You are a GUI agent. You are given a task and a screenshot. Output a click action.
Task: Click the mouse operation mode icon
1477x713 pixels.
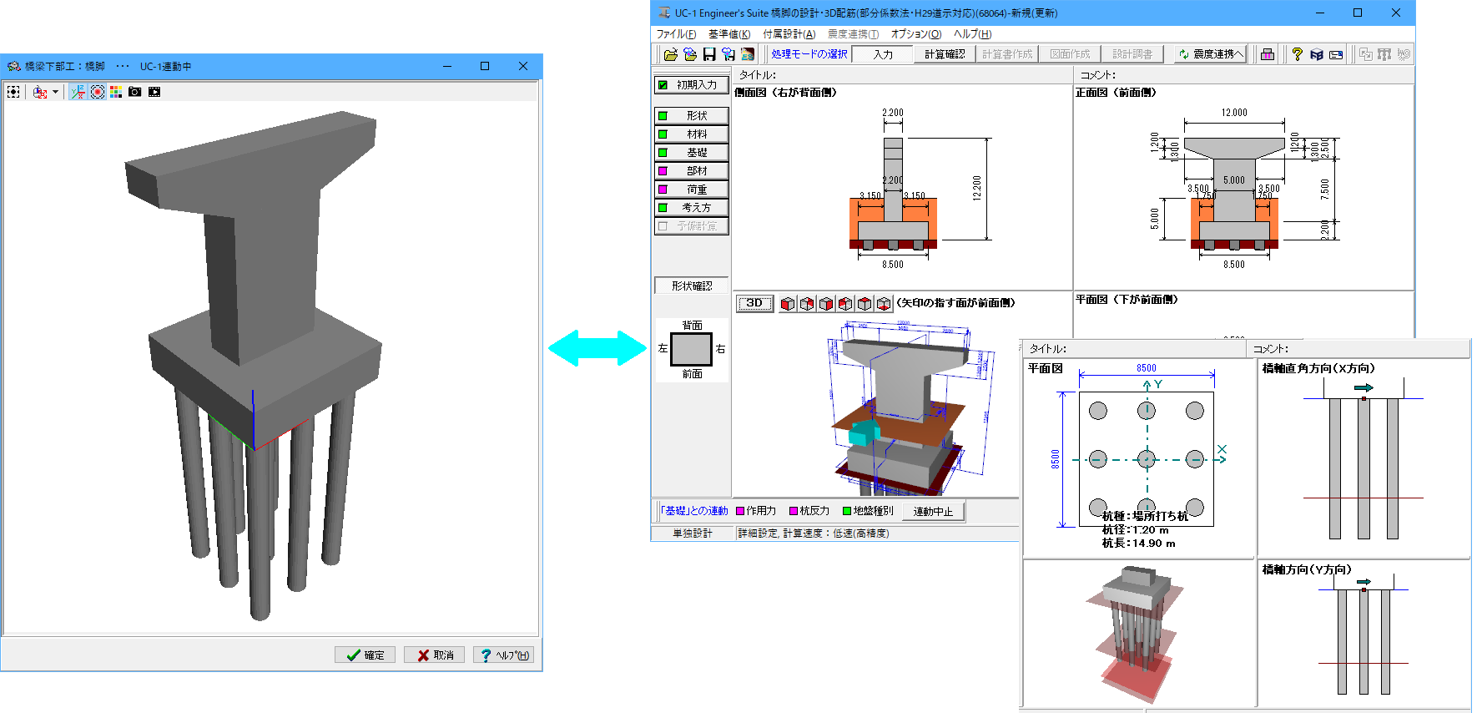point(39,92)
